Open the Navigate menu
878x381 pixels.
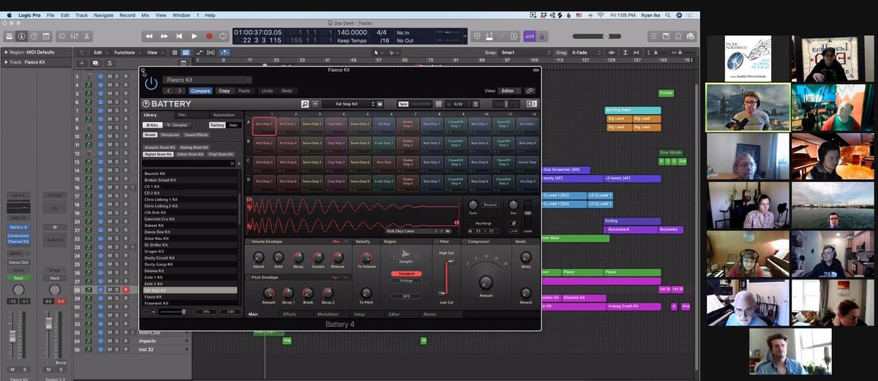coord(103,15)
